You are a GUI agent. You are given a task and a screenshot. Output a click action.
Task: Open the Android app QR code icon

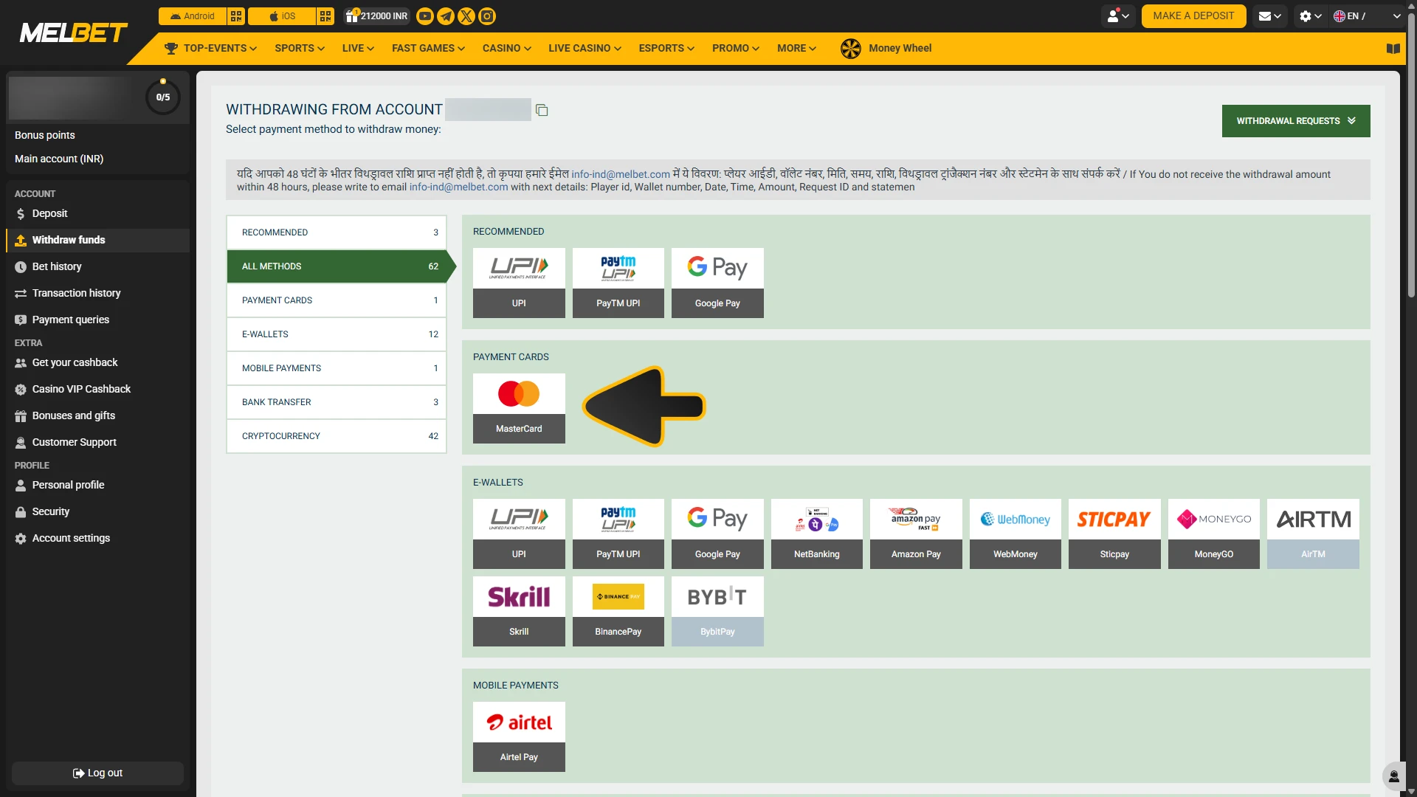coord(236,16)
